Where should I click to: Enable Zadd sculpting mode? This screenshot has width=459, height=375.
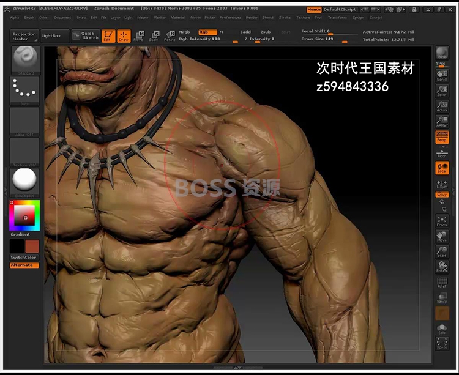point(245,32)
